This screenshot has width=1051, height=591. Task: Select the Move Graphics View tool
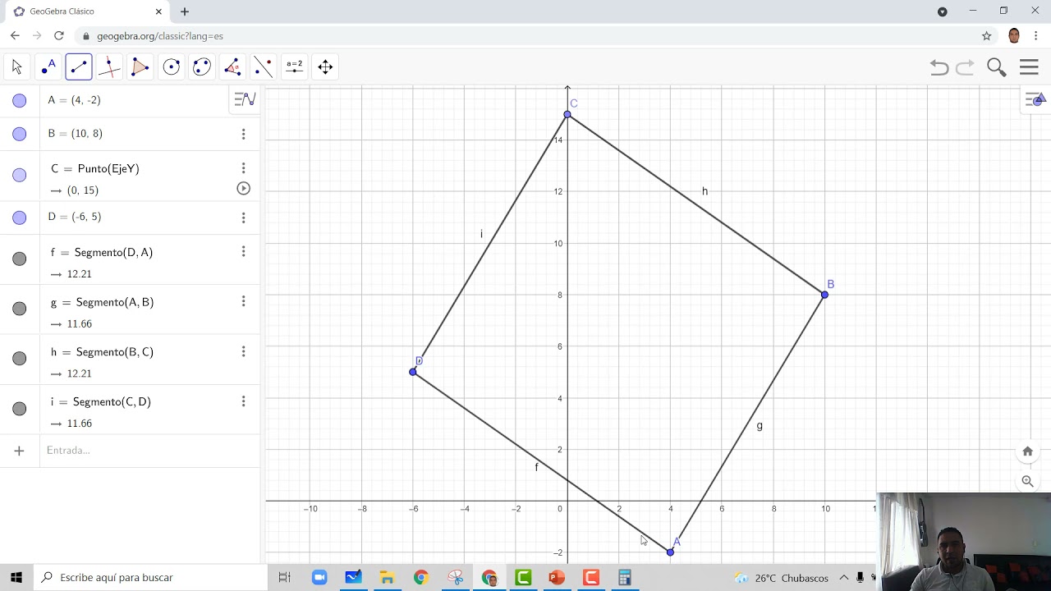(325, 67)
